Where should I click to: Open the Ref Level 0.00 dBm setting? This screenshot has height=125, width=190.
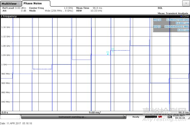[14, 8]
